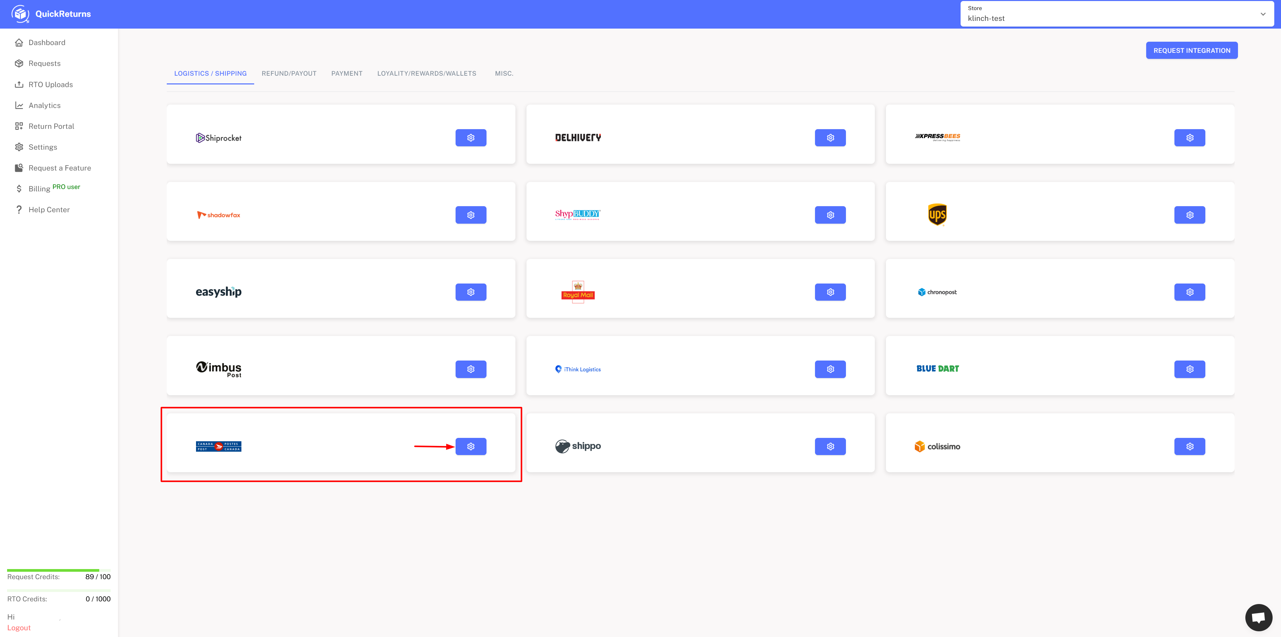Click the ShypBuddy logo
The width and height of the screenshot is (1281, 637).
point(578,215)
